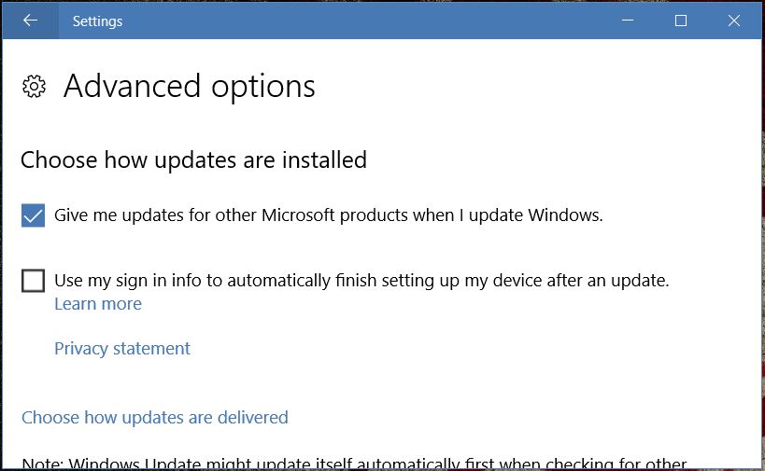Screen dimensions: 765x471
Task: Minimize the Settings window
Action: (629, 21)
